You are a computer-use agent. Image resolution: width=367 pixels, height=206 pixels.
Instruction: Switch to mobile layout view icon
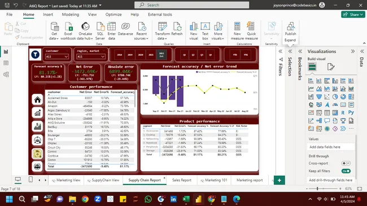click(30, 180)
